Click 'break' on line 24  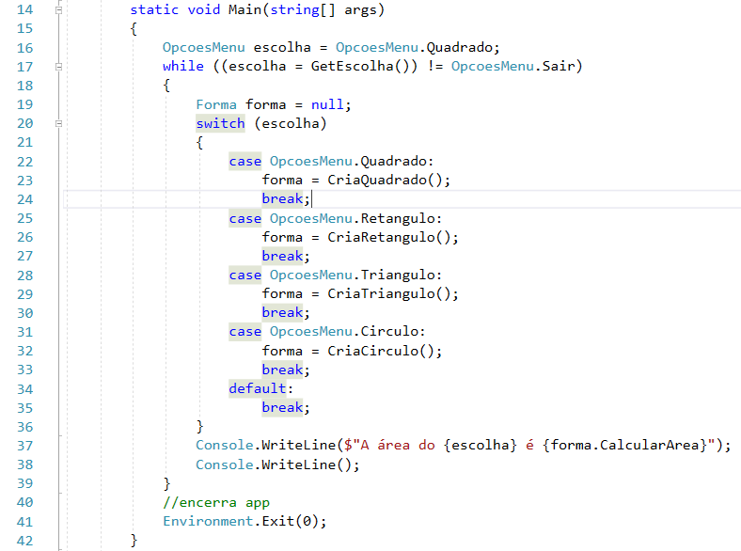pos(282,199)
